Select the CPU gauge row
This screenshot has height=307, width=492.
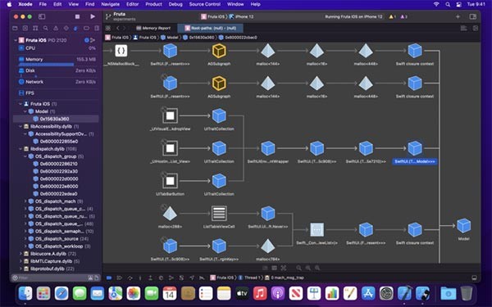[x=57, y=48]
